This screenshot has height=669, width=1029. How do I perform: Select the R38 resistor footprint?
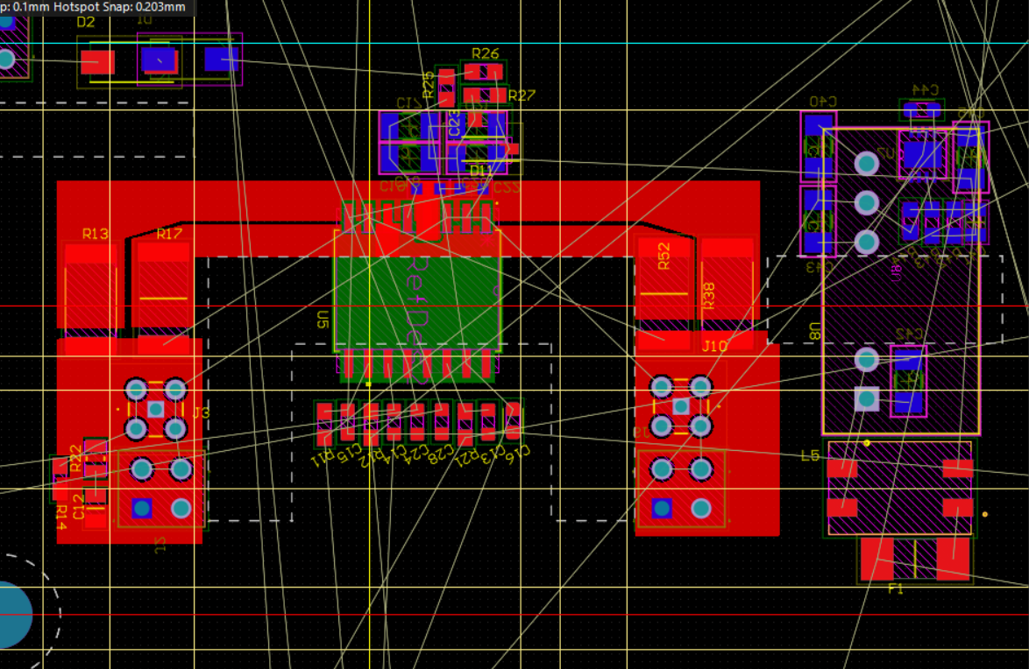[x=727, y=287]
